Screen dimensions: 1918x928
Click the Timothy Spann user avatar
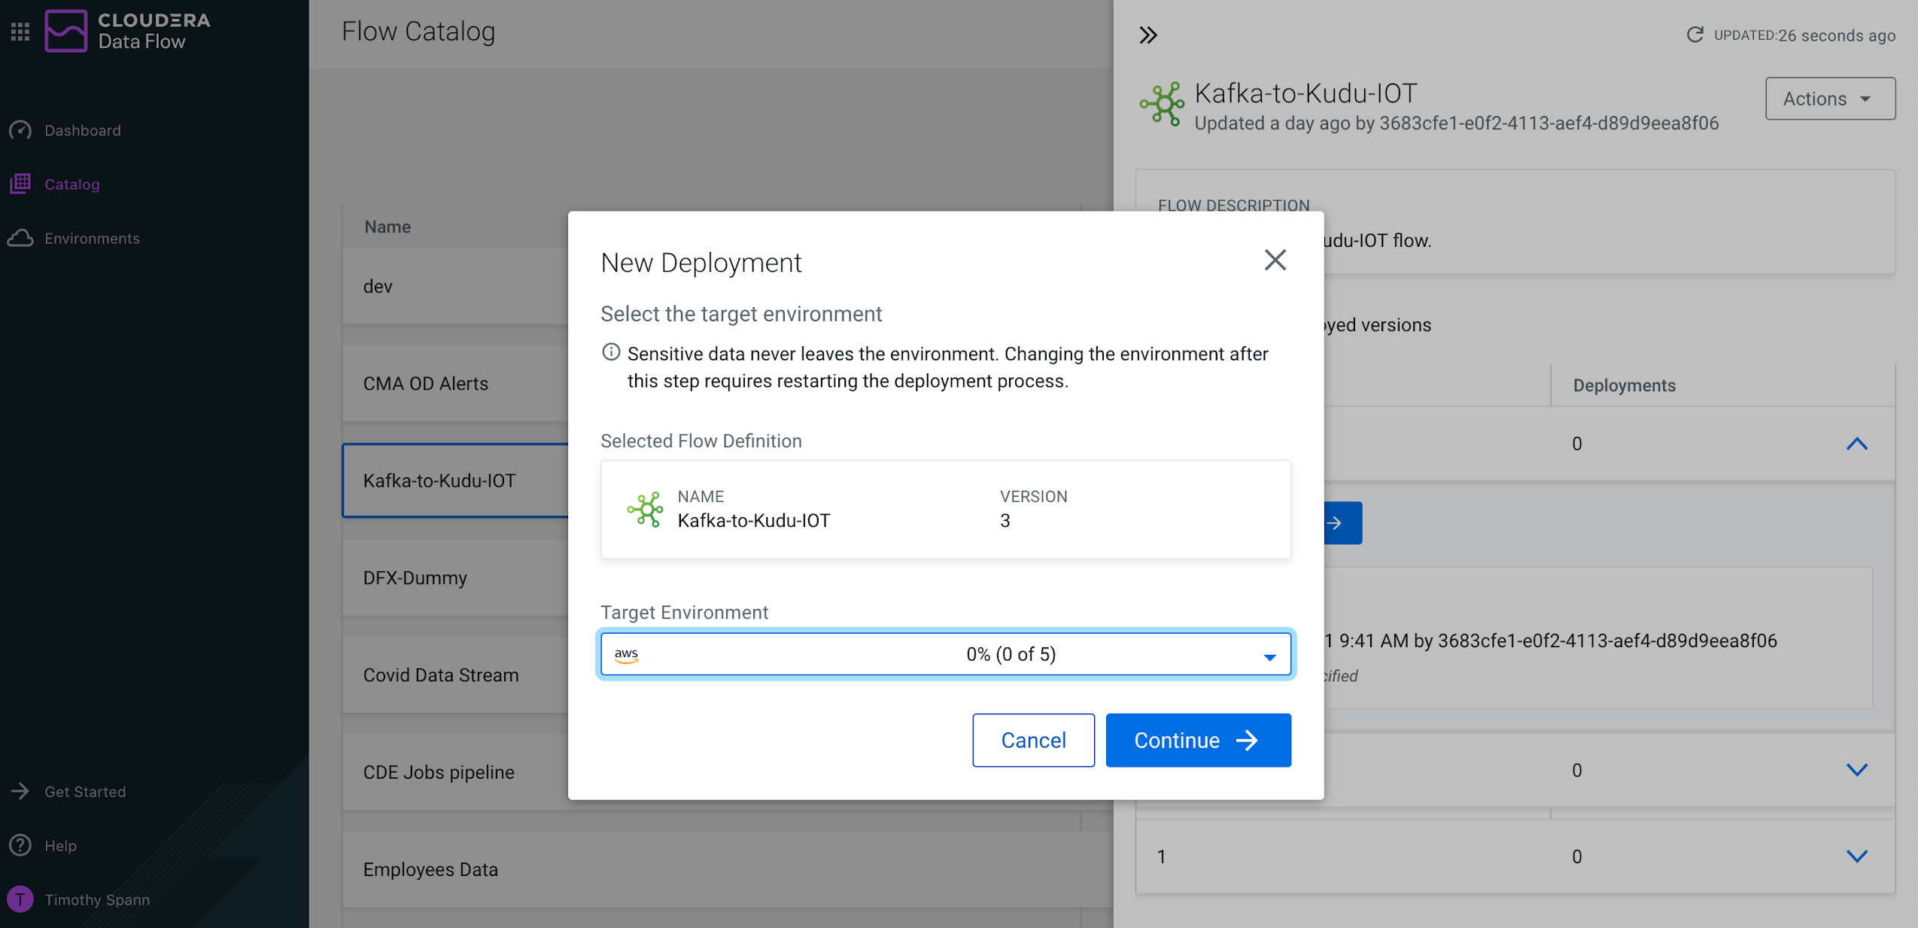pyautogui.click(x=20, y=899)
